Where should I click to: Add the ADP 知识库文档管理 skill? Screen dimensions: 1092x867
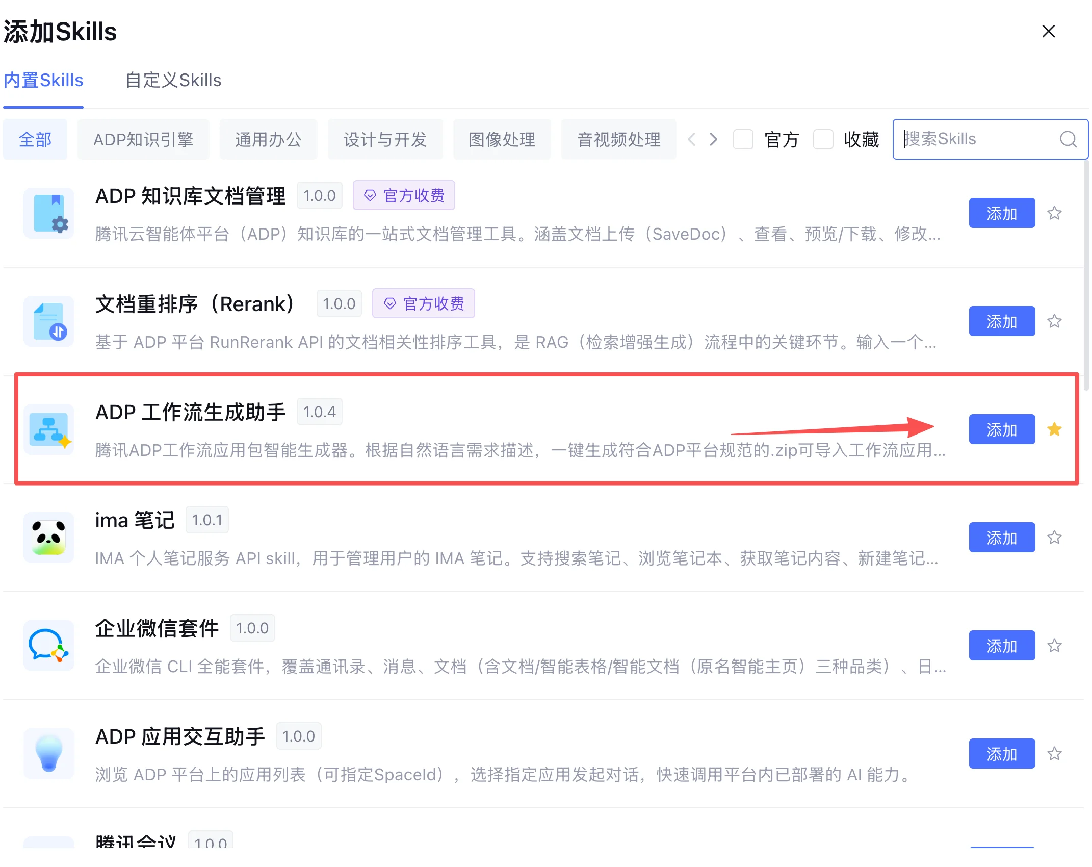coord(1002,213)
